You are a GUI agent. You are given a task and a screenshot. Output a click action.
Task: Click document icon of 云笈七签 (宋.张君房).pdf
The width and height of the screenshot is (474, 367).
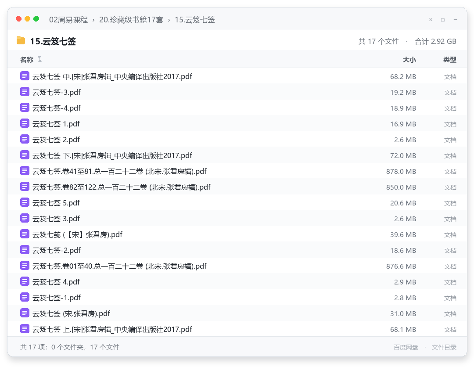point(25,313)
